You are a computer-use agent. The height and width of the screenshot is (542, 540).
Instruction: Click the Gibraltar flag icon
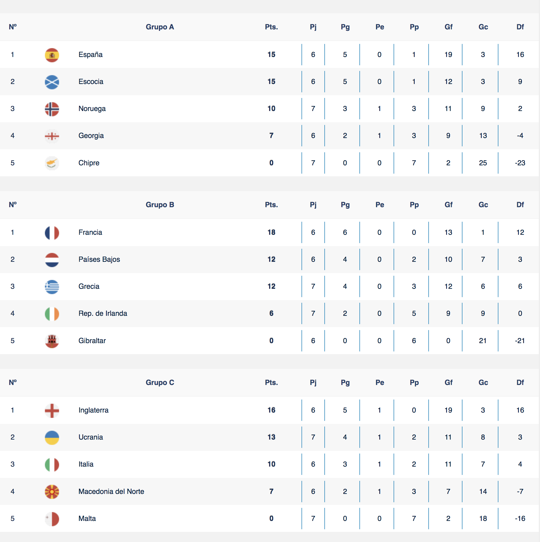coord(52,341)
